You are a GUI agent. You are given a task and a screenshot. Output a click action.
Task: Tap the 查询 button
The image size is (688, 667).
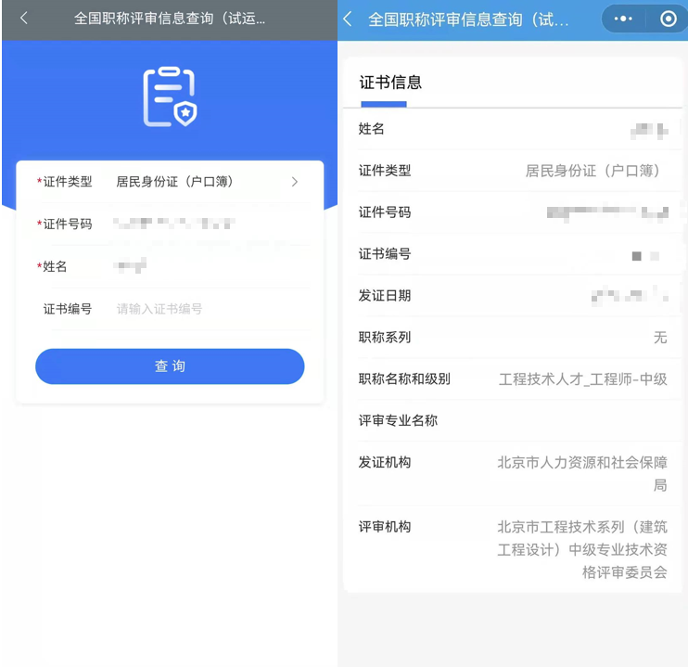coord(170,366)
